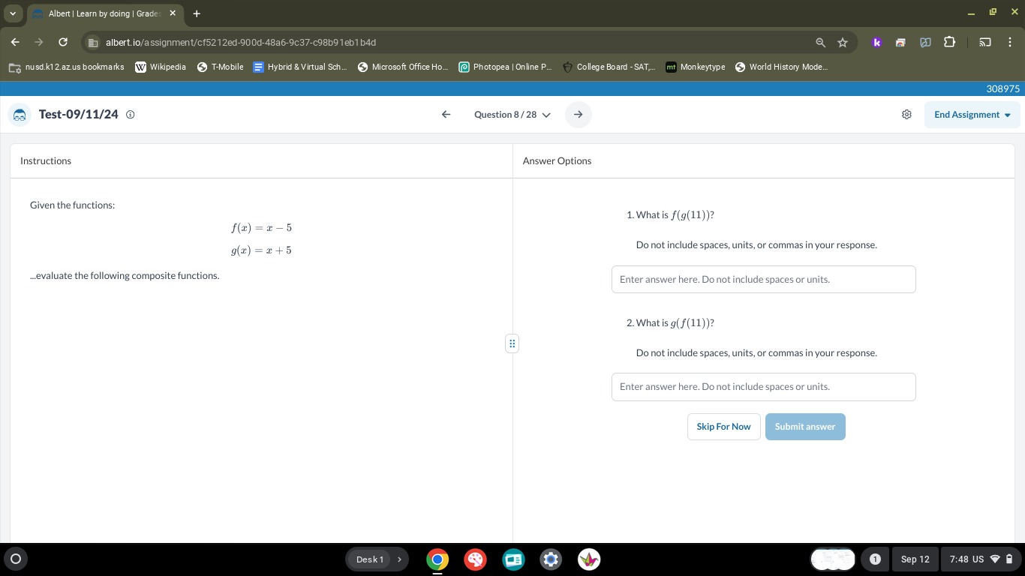This screenshot has height=576, width=1025.
Task: Click the cast icon in toolbar
Action: click(x=984, y=43)
